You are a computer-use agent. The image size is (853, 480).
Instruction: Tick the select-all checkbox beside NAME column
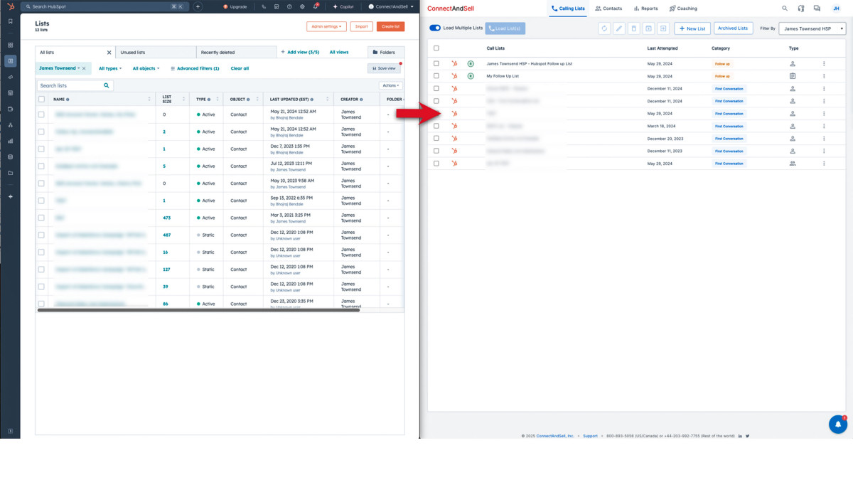click(41, 100)
